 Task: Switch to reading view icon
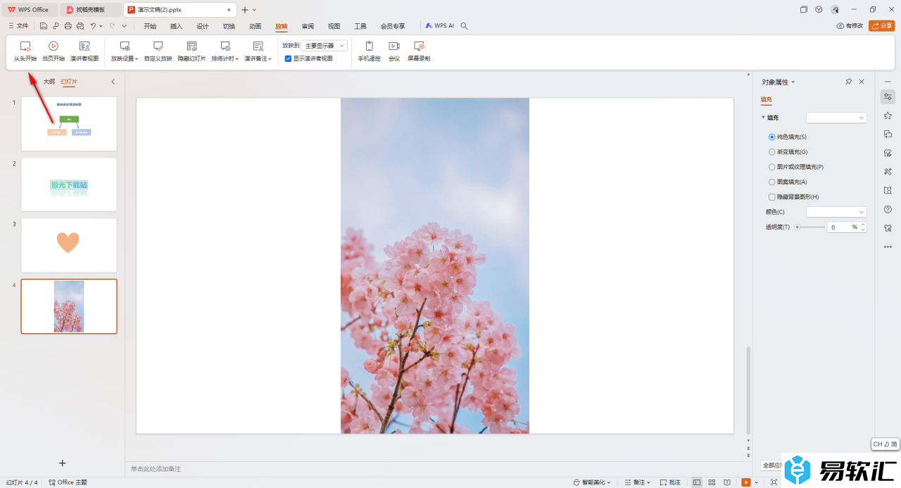[x=727, y=482]
